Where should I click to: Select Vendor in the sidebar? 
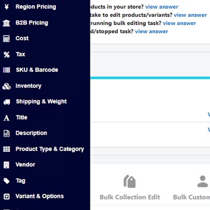pyautogui.click(x=26, y=164)
